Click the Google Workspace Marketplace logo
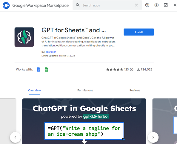Image resolution: width=177 pixels, height=144 pixels. 6,5
